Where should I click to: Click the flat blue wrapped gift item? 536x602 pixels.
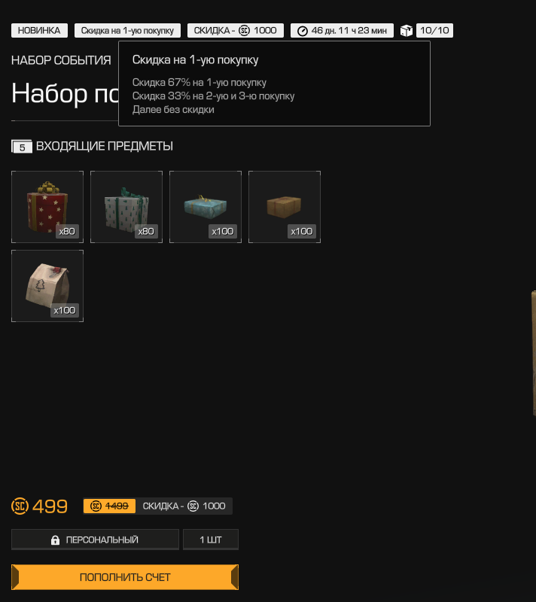pos(206,207)
